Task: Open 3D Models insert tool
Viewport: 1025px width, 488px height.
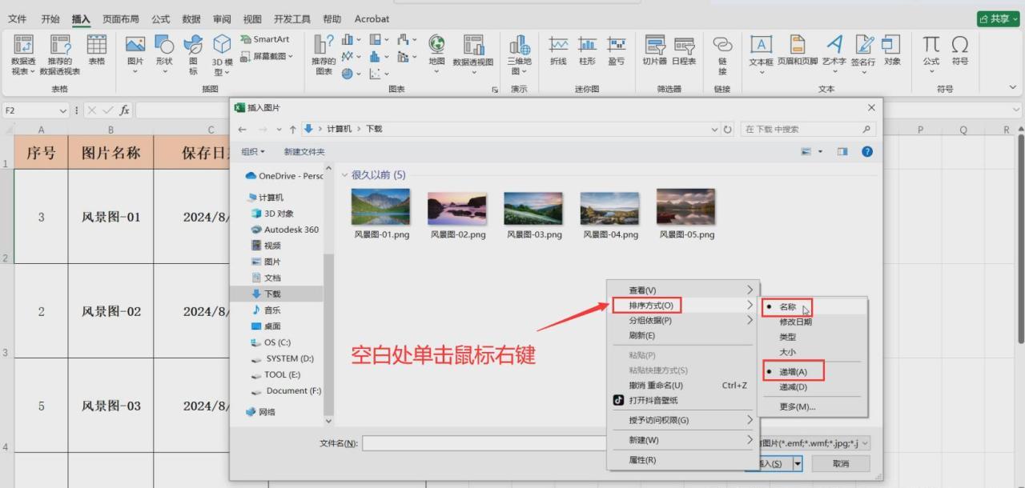Action: coord(222,55)
